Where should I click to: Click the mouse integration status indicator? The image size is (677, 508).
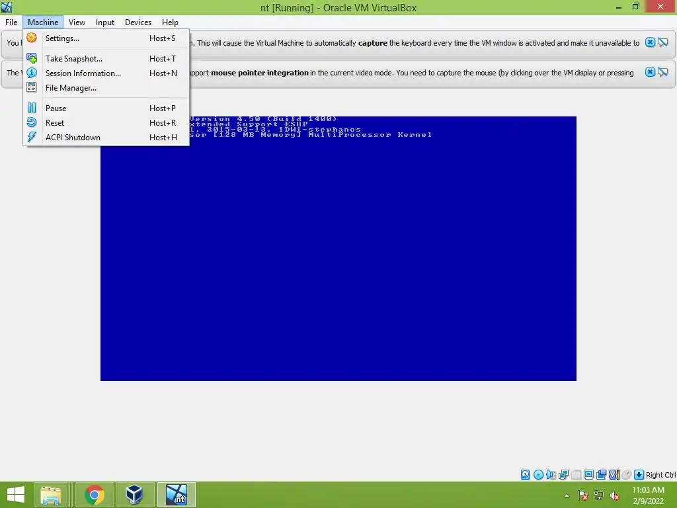pyautogui.click(x=627, y=475)
